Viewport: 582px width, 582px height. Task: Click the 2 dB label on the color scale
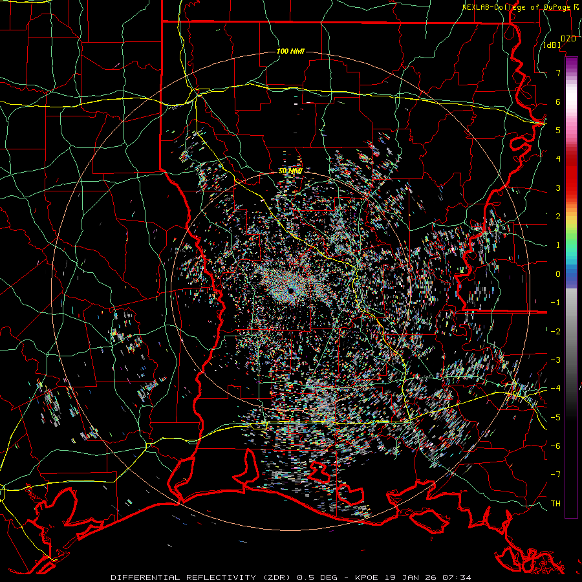tap(558, 217)
